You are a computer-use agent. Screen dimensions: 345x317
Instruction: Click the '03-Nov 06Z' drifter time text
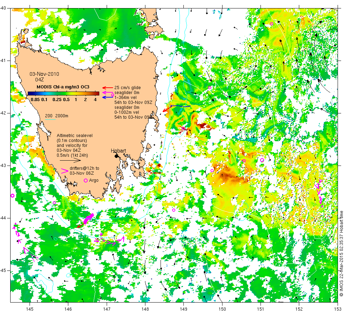82,173
